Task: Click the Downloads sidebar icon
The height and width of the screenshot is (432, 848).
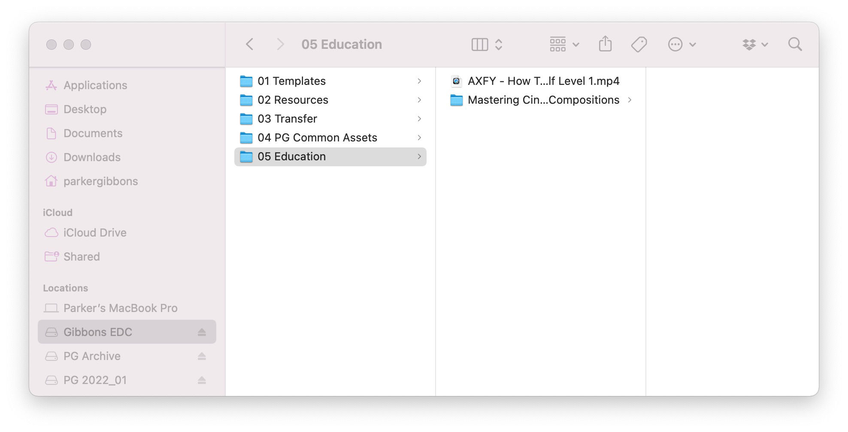Action: (51, 157)
